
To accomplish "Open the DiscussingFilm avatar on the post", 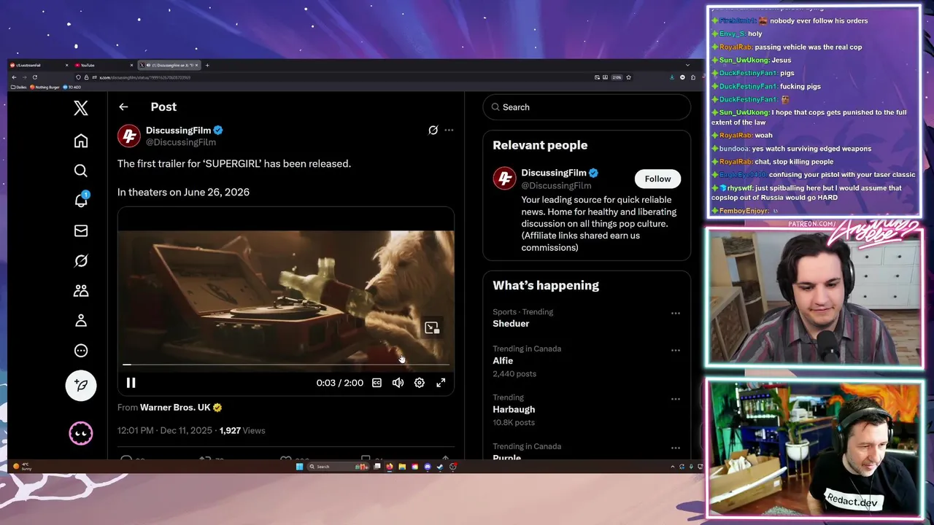I will point(129,136).
